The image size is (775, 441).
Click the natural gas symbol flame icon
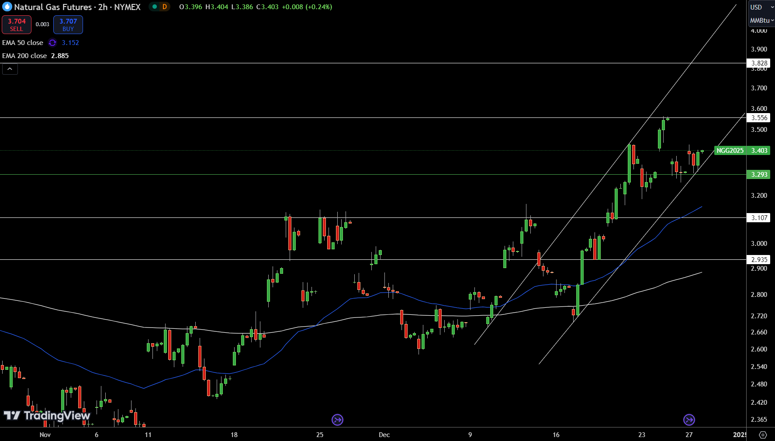click(x=7, y=7)
